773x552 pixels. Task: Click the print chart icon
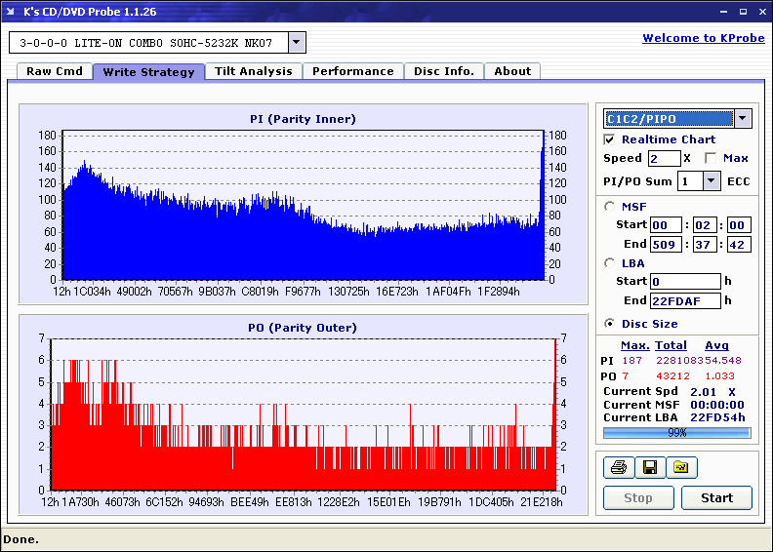point(617,468)
